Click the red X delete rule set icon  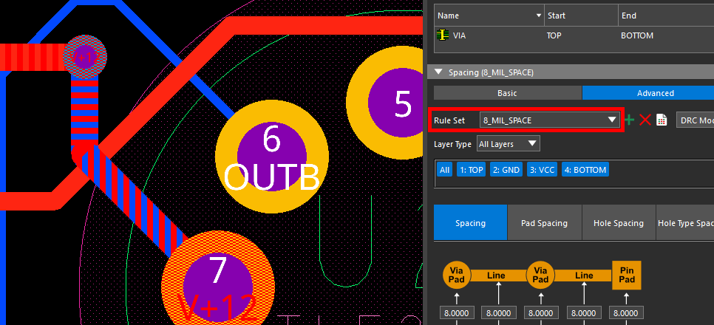click(x=645, y=120)
